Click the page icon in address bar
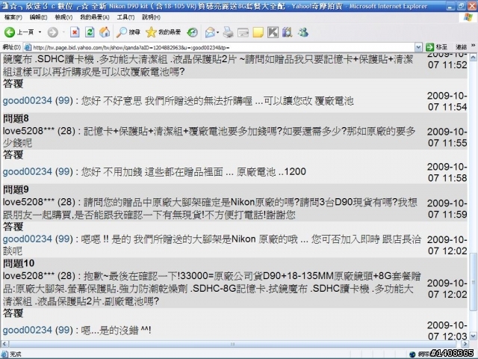Image resolution: width=478 pixels, height=359 pixels. click(x=28, y=47)
